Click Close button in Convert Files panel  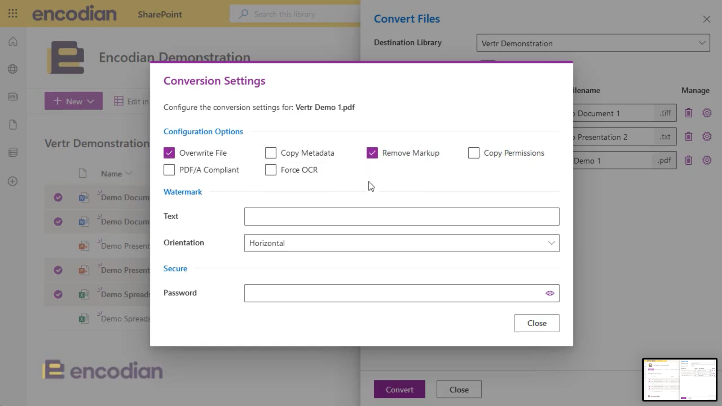click(x=459, y=389)
